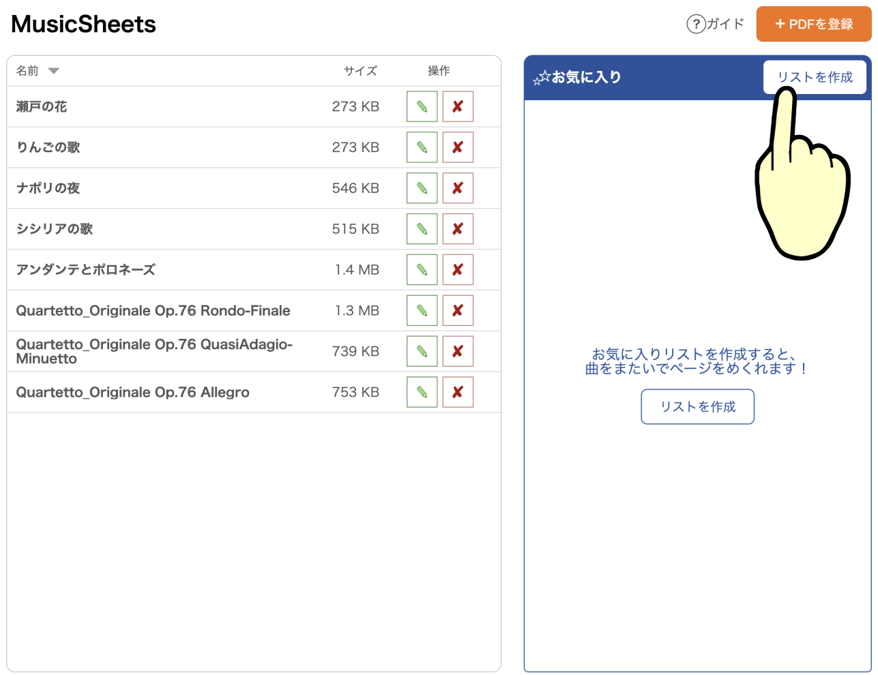
Task: Click the サイズ column header
Action: click(x=360, y=71)
